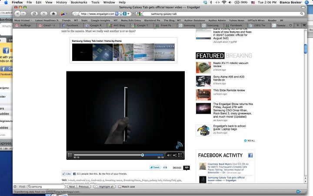Click the volume icon in the macOS menu bar
Viewport: 313px width, 196px height.
[x=230, y=3]
